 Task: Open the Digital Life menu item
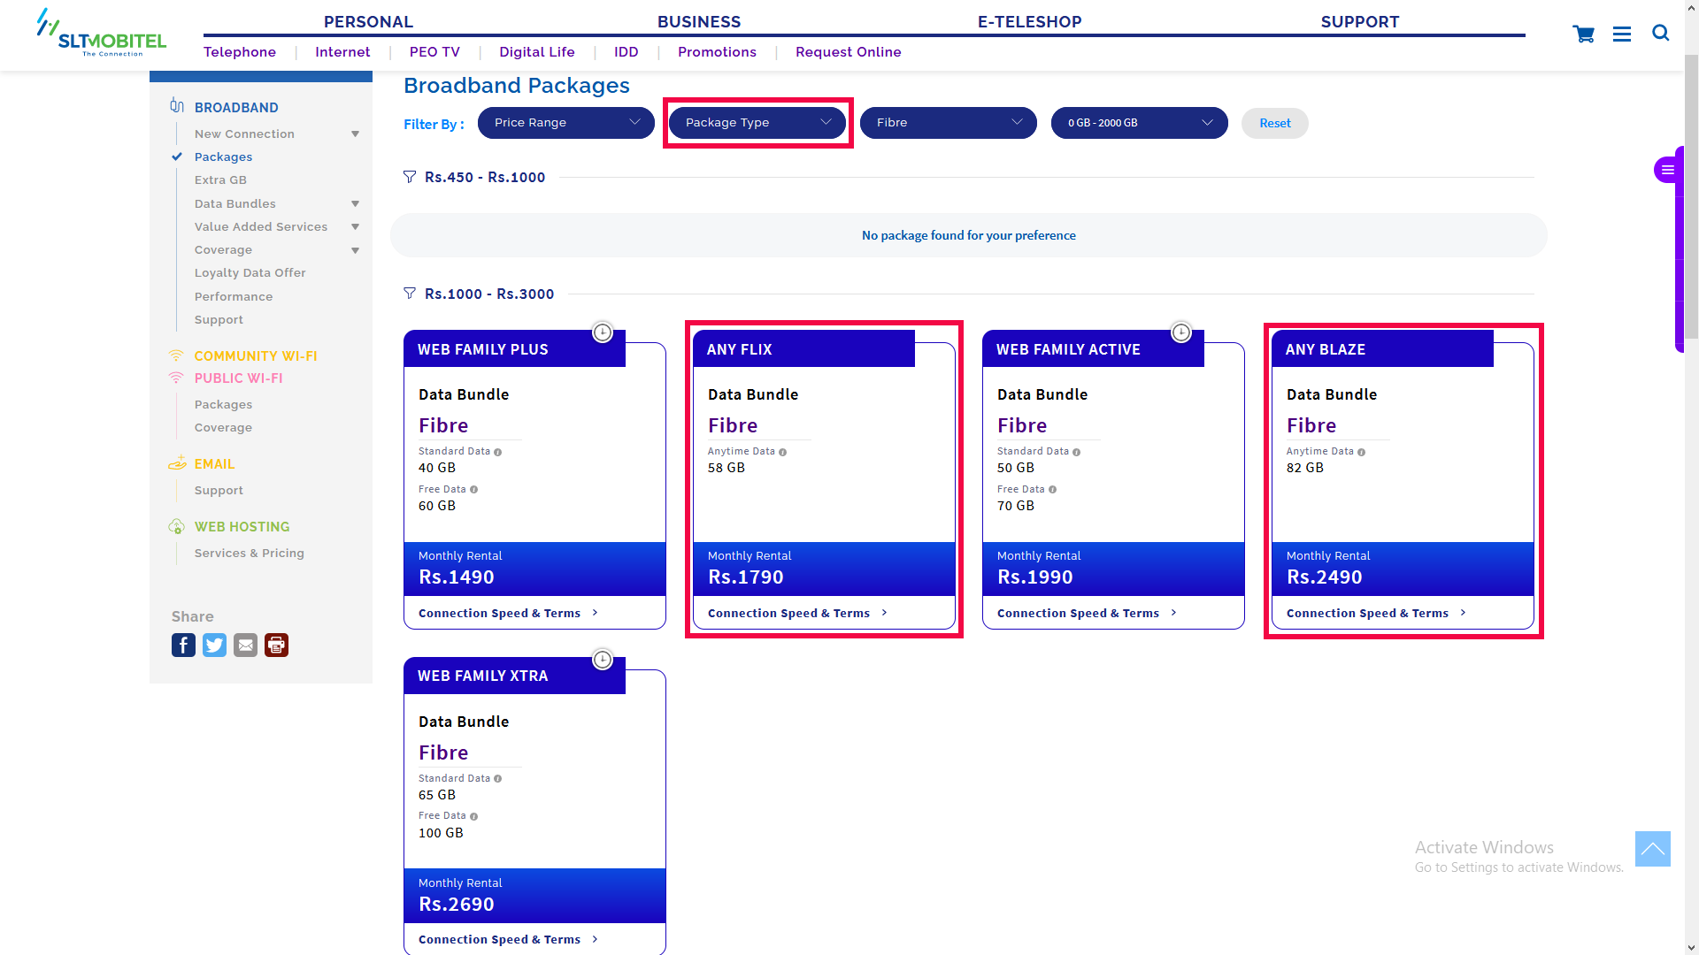537,52
